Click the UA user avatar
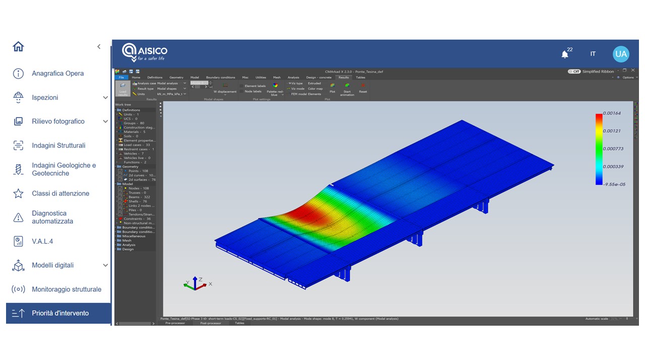The height and width of the screenshot is (363, 645). coord(621,54)
